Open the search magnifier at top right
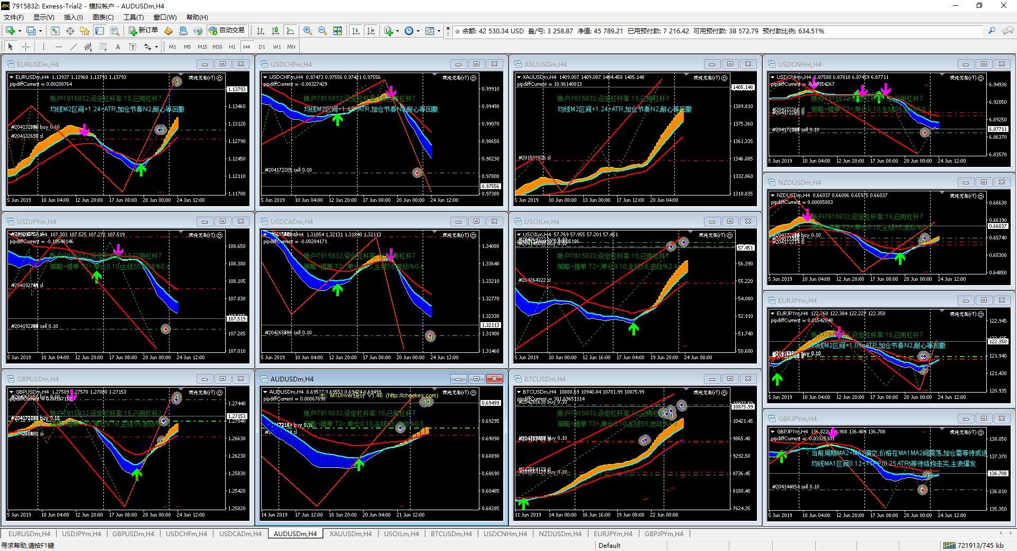The width and height of the screenshot is (1017, 551). pyautogui.click(x=992, y=31)
